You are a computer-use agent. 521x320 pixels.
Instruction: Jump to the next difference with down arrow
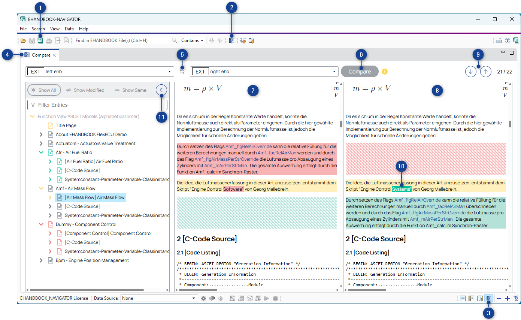point(470,72)
